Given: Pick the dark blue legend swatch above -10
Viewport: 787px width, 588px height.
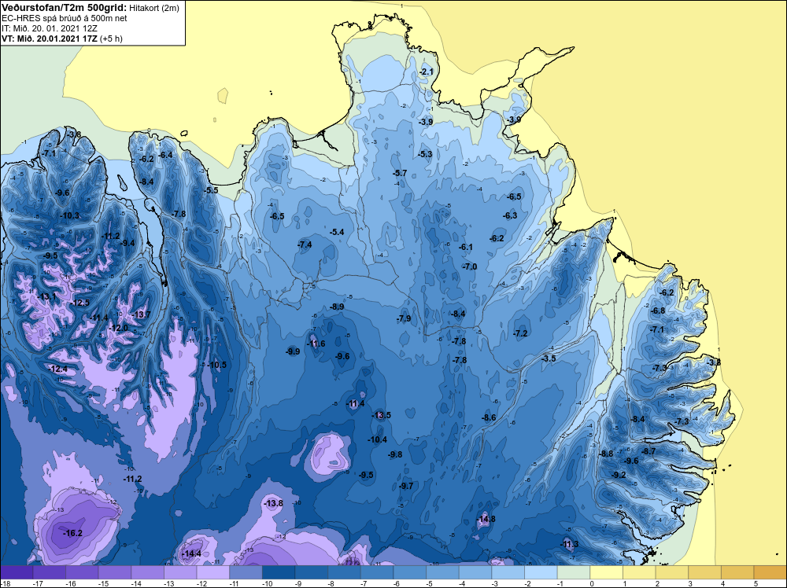Looking at the screenshot, I should (x=279, y=572).
